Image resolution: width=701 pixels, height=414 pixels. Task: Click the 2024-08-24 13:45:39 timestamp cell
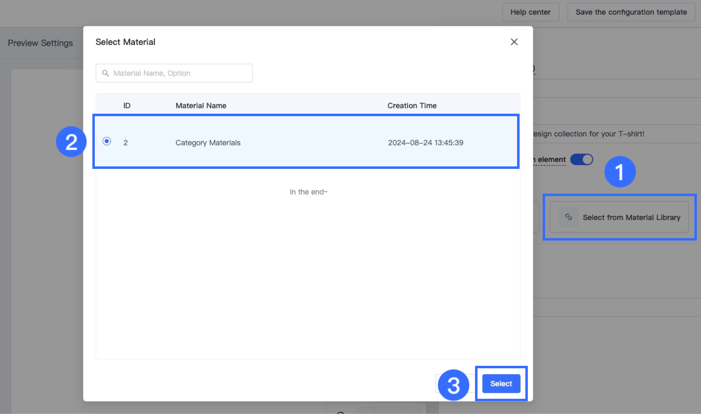pyautogui.click(x=426, y=143)
